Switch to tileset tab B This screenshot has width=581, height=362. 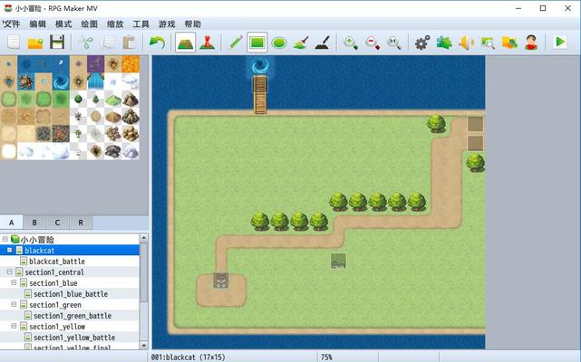click(x=34, y=223)
